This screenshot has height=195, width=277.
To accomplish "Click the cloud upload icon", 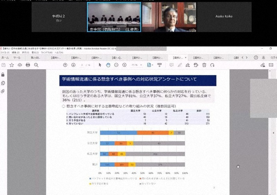I will pyautogui.click(x=20, y=65).
